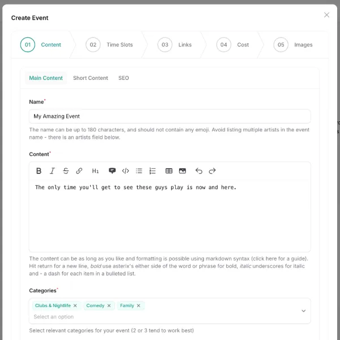The width and height of the screenshot is (340, 340).
Task: Insert a code block
Action: pos(126,171)
